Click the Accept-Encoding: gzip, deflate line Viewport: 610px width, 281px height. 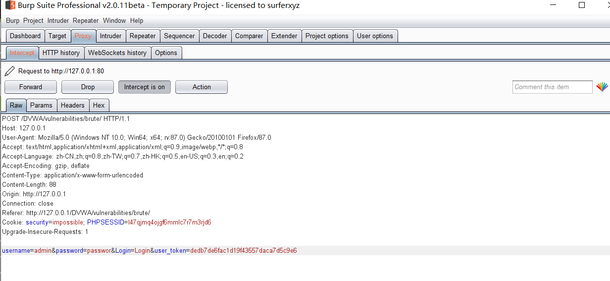(46, 166)
